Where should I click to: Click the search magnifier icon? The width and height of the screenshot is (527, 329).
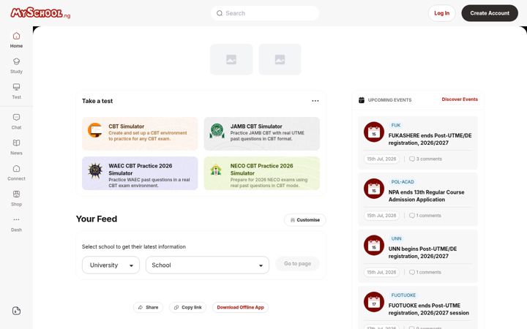220,13
